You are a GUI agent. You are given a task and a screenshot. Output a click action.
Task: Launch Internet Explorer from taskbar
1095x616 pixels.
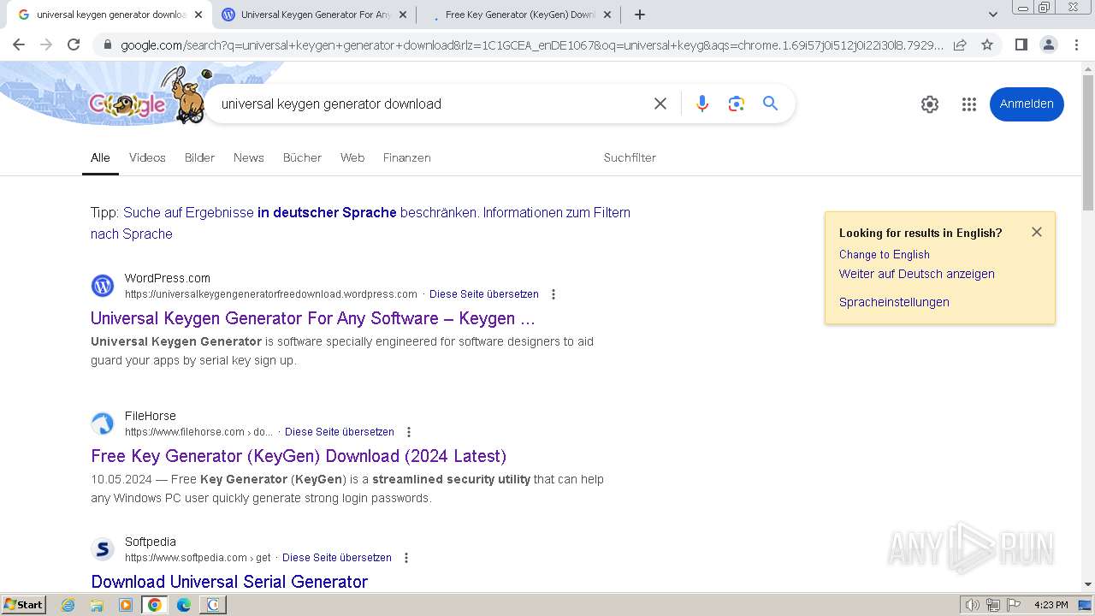[68, 605]
